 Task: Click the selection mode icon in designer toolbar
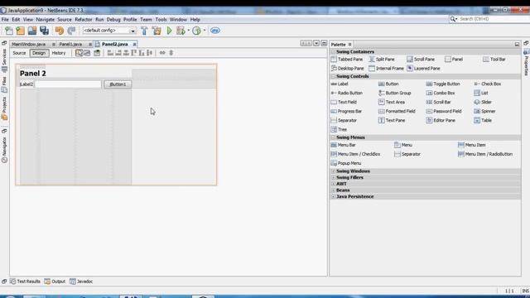[x=79, y=53]
